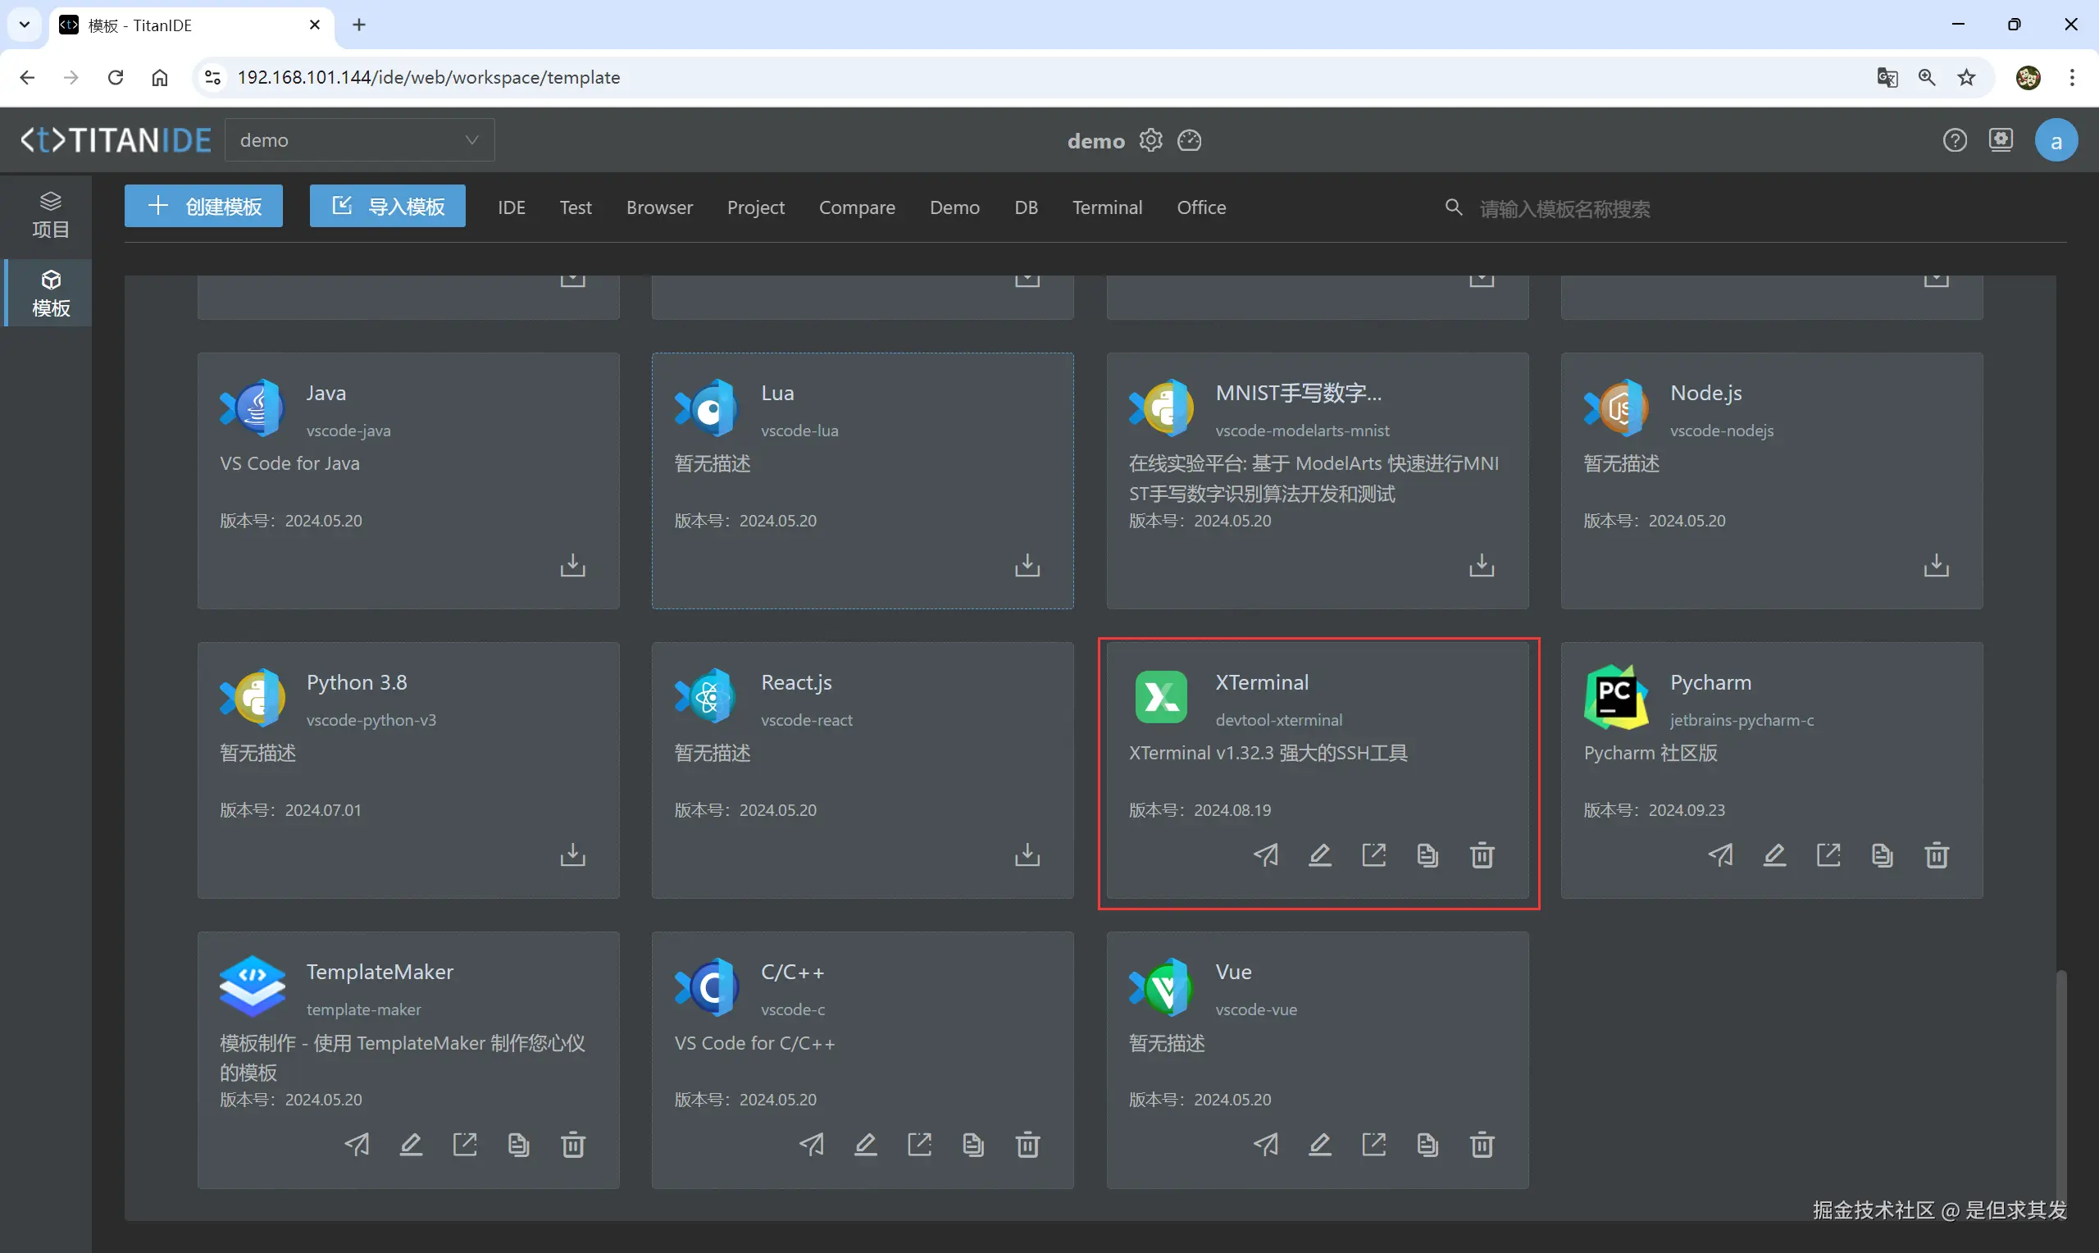2099x1253 pixels.
Task: Download the Java template
Action: [572, 565]
